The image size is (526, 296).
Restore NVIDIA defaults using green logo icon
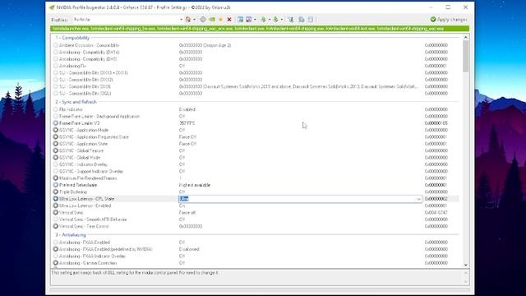coord(212,20)
